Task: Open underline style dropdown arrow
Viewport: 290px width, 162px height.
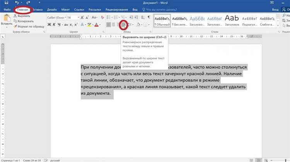Action: pyautogui.click(x=62, y=25)
